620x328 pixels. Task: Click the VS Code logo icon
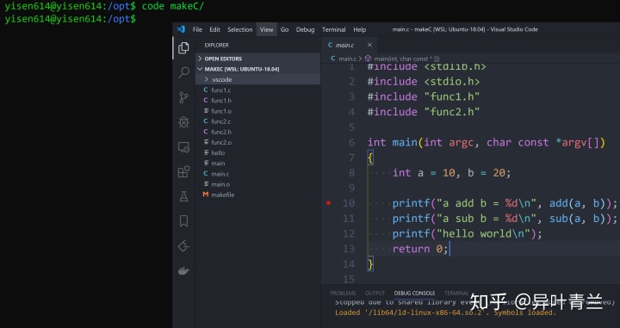pos(181,29)
